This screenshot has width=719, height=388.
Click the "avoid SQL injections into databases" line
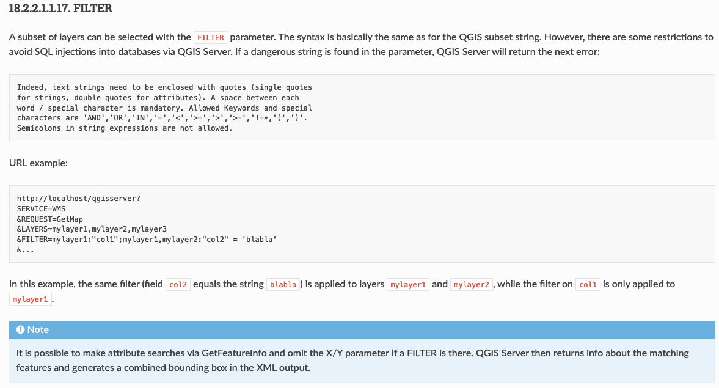[304, 52]
